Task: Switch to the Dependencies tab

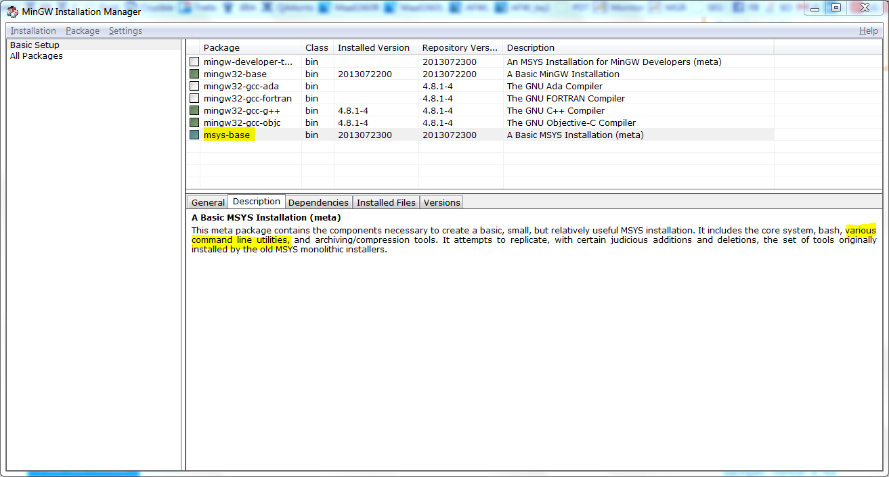Action: 318,202
